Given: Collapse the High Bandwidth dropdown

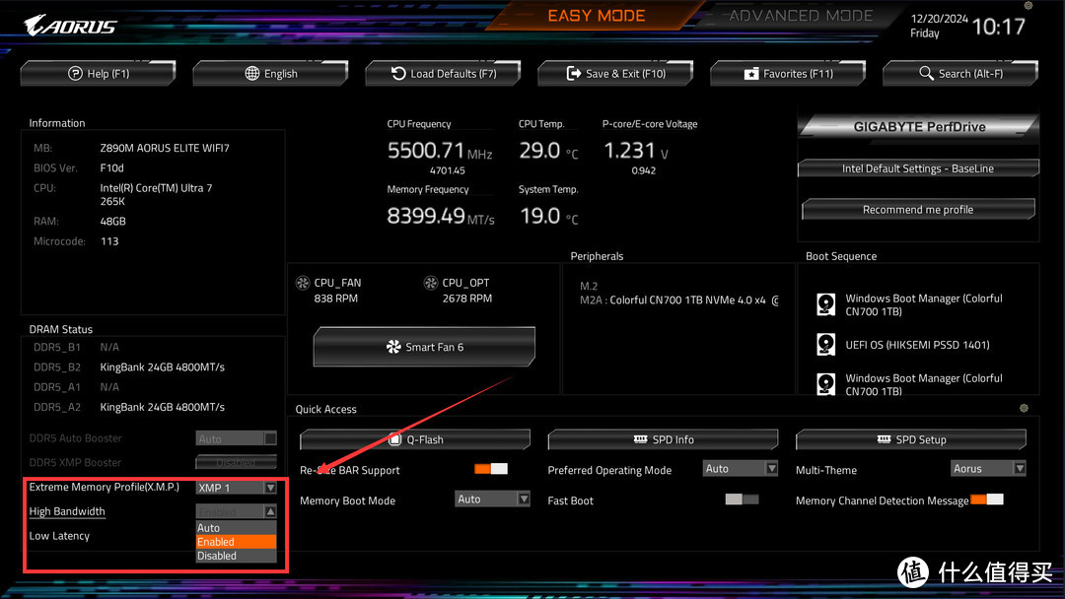Looking at the screenshot, I should click(x=237, y=511).
